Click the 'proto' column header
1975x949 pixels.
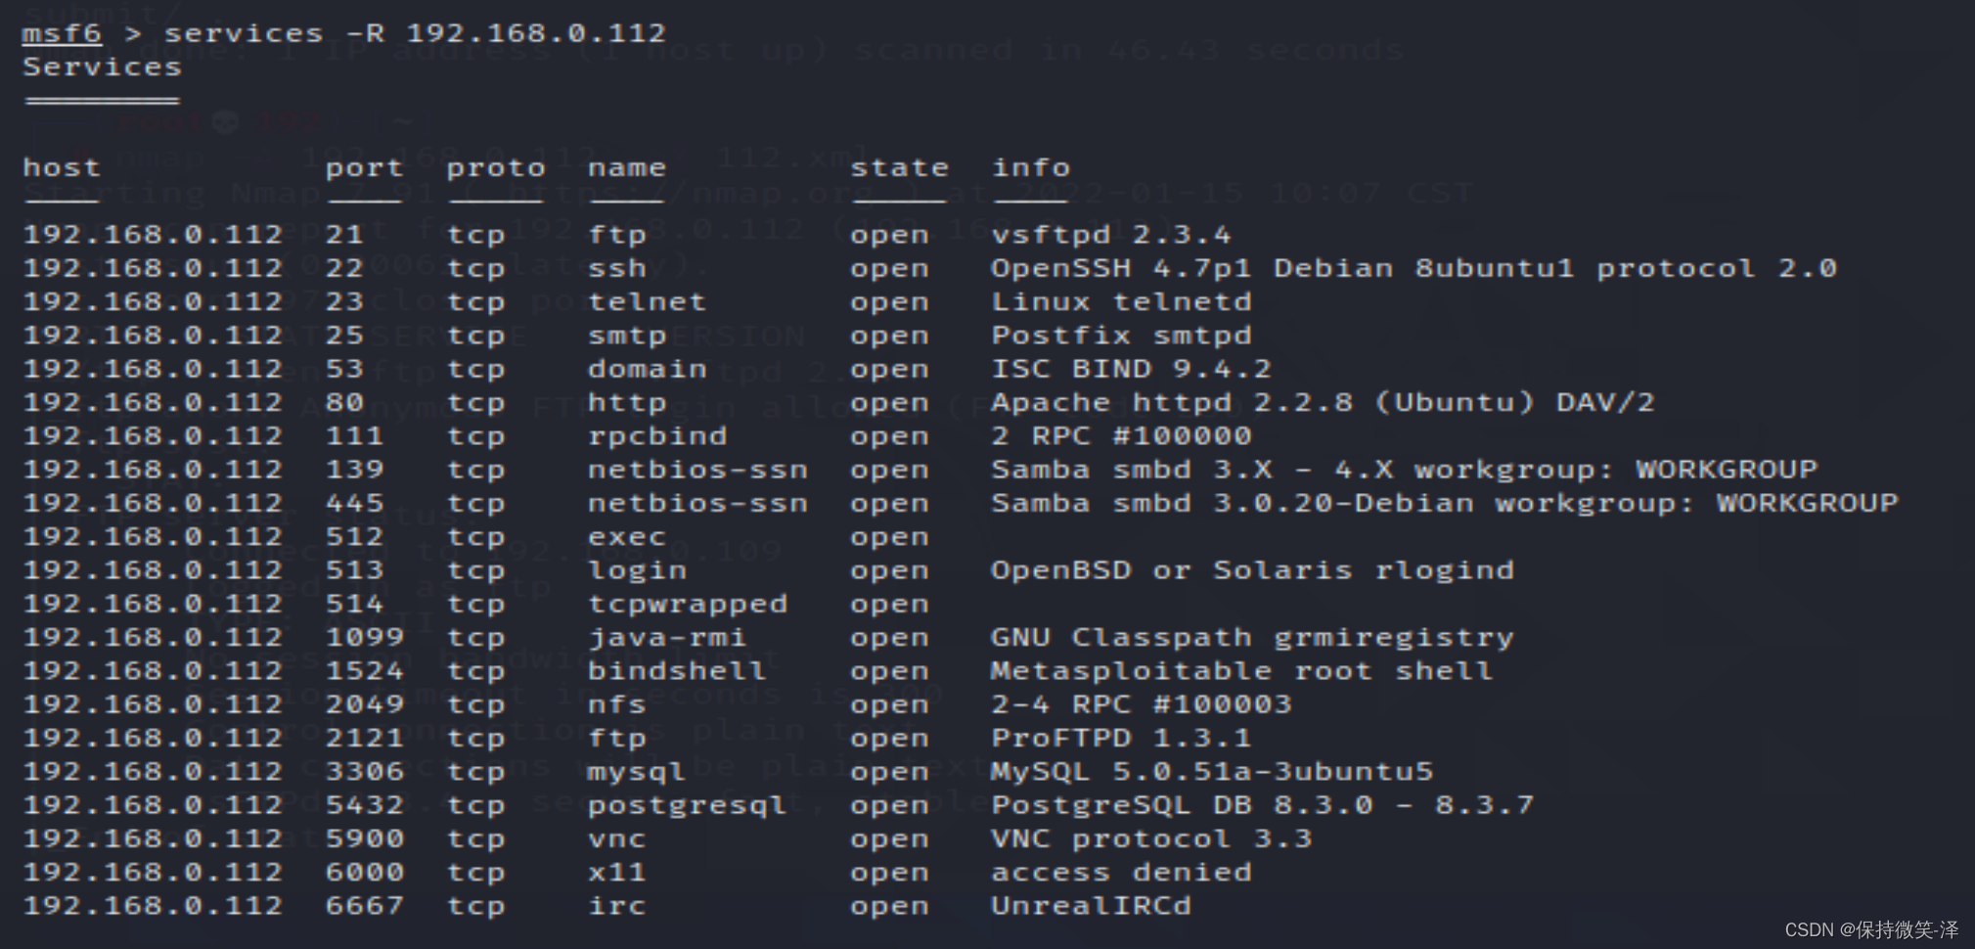pyautogui.click(x=495, y=167)
